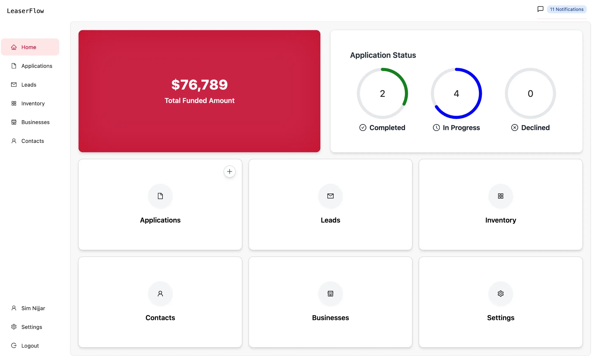Open Settings in the sidebar footer
This screenshot has width=593, height=360.
click(32, 327)
